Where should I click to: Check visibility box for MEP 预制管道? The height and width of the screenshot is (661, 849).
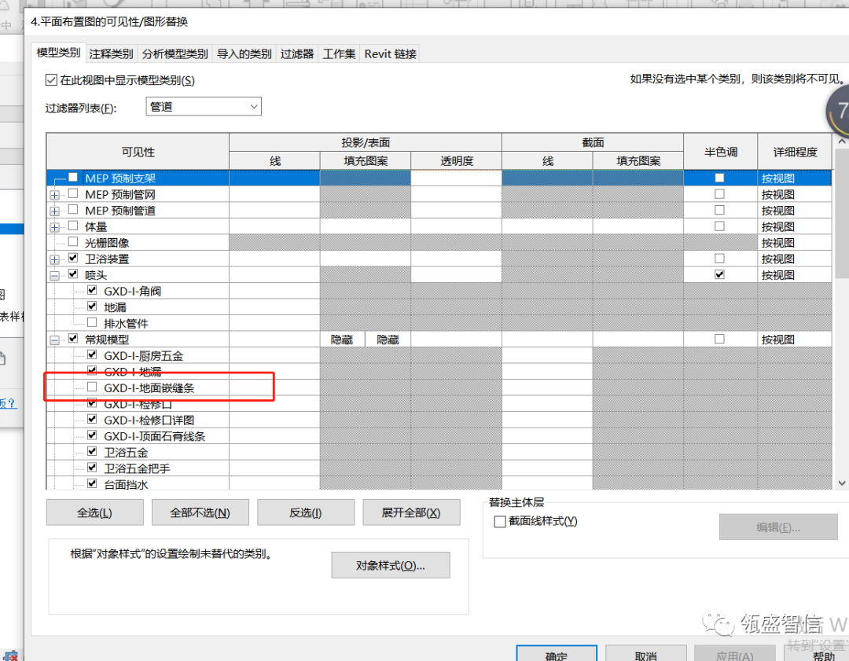[x=73, y=210]
